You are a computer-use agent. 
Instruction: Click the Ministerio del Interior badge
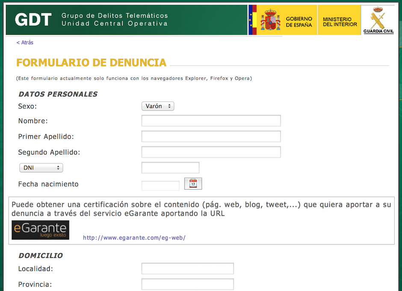(339, 20)
